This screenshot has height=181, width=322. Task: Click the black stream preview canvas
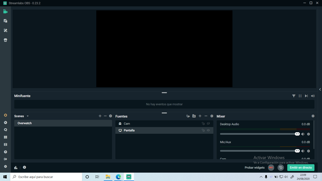point(164,49)
